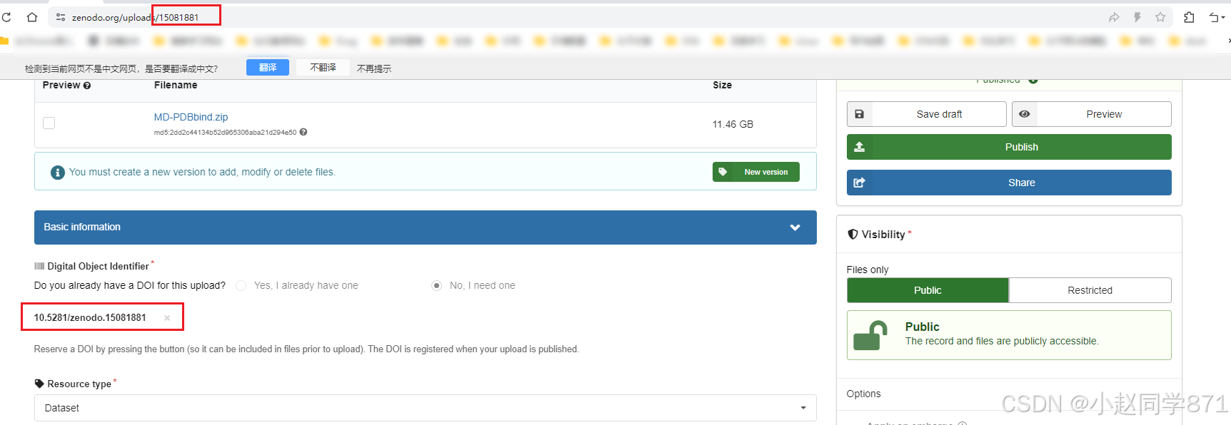Viewport: 1231px width, 425px height.
Task: Set visibility to Restricted
Action: pyautogui.click(x=1090, y=290)
